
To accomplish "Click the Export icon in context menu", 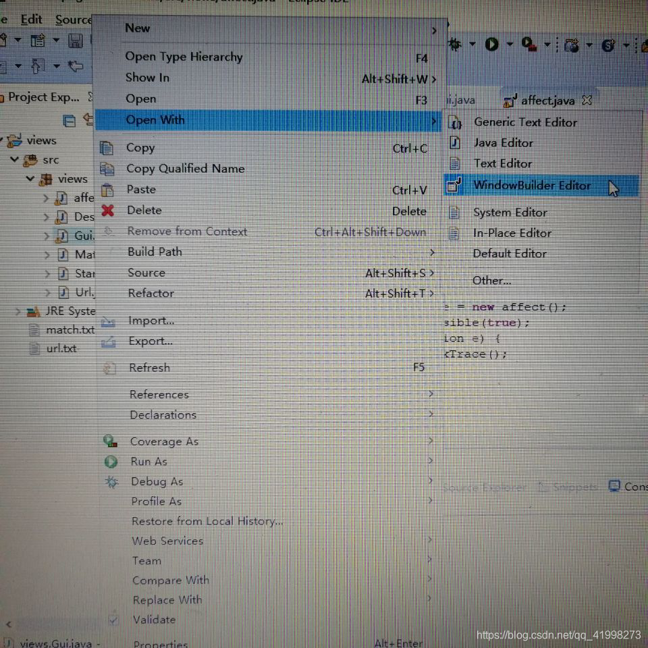I will 109,342.
